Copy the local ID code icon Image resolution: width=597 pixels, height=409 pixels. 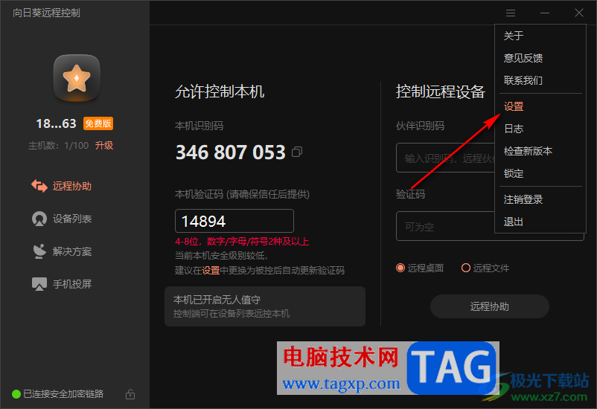pos(297,152)
